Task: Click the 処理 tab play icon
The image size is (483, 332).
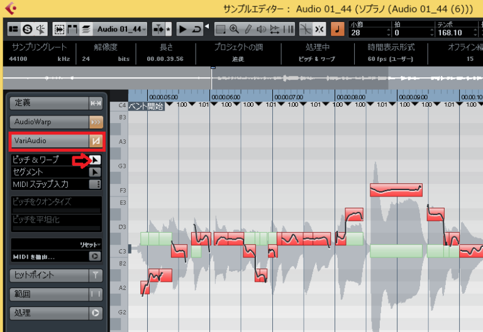Action: pos(96,313)
